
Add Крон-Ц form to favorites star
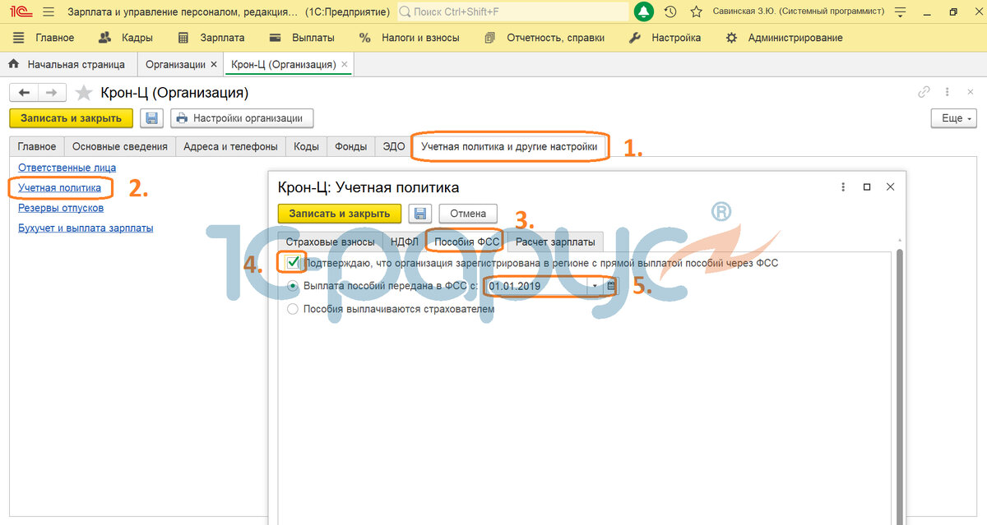pyautogui.click(x=83, y=93)
